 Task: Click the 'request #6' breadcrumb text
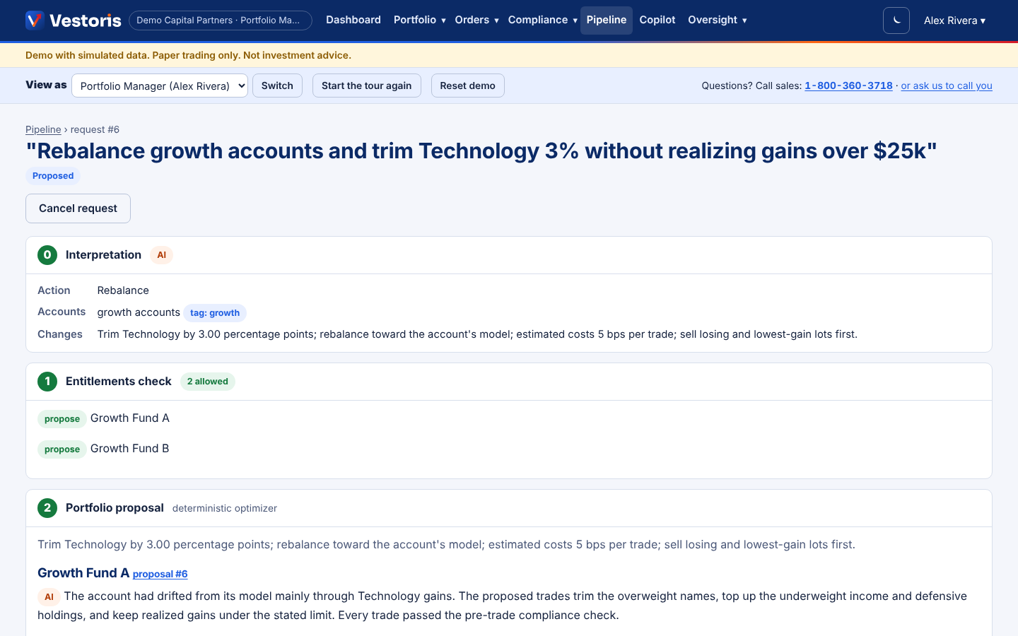[95, 129]
